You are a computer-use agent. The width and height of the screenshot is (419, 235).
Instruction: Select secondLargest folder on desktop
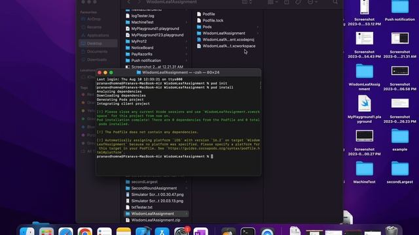pos(400,172)
